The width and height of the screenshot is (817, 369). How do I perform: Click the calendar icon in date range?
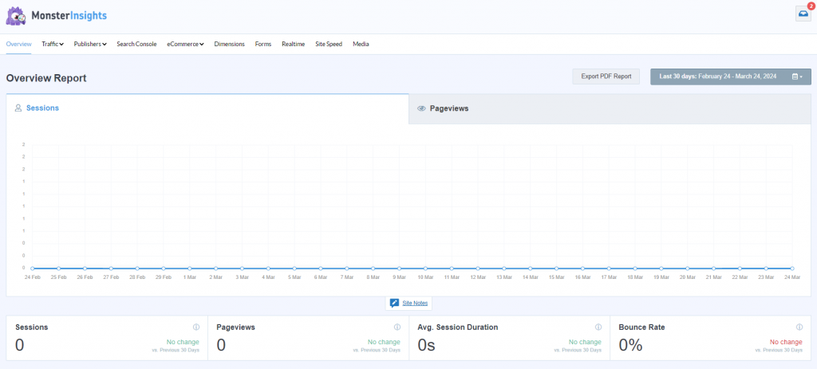[x=796, y=77]
